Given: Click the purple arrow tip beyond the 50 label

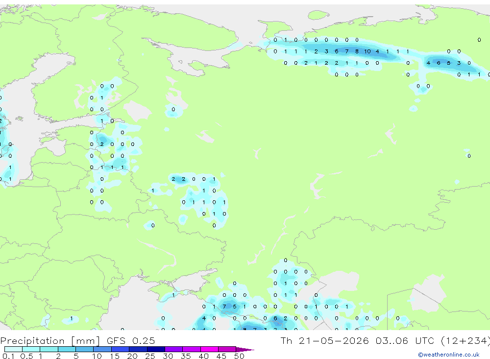Looking at the screenshot, I should pyautogui.click(x=245, y=350).
